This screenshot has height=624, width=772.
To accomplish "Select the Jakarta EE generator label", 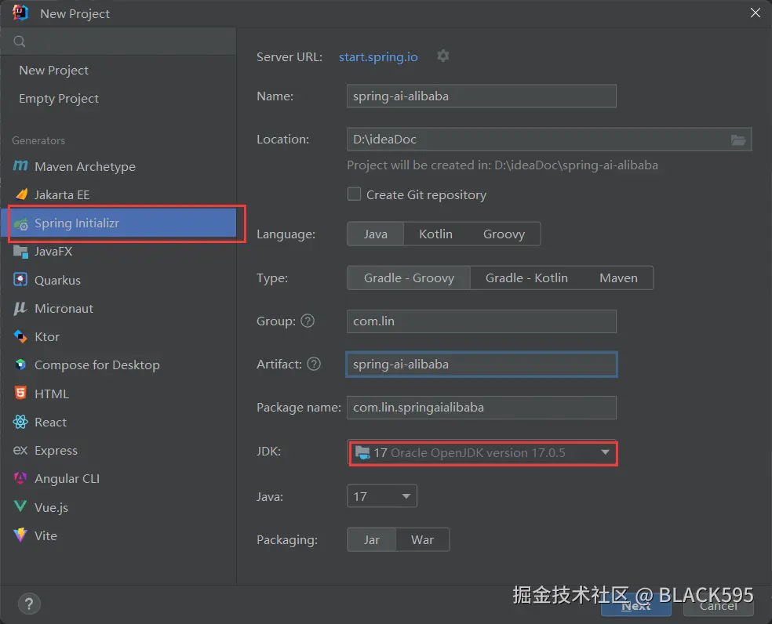I will coord(62,195).
